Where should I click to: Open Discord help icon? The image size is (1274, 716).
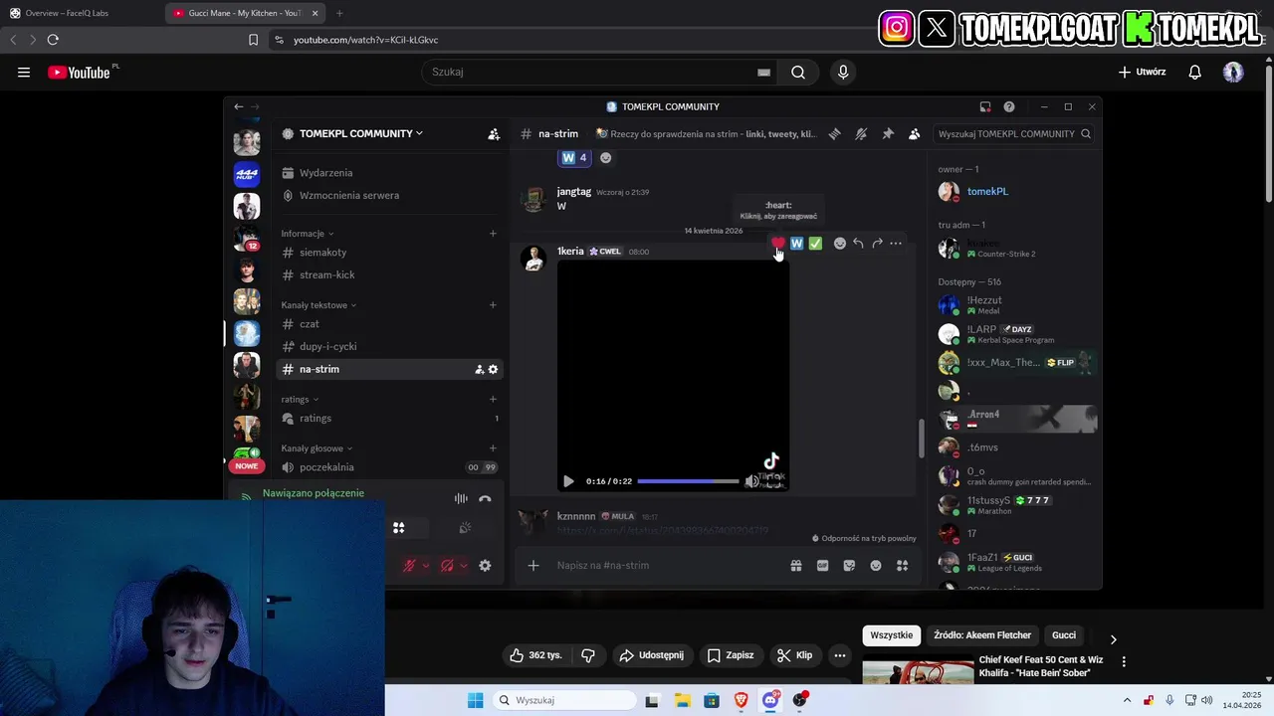[1009, 106]
